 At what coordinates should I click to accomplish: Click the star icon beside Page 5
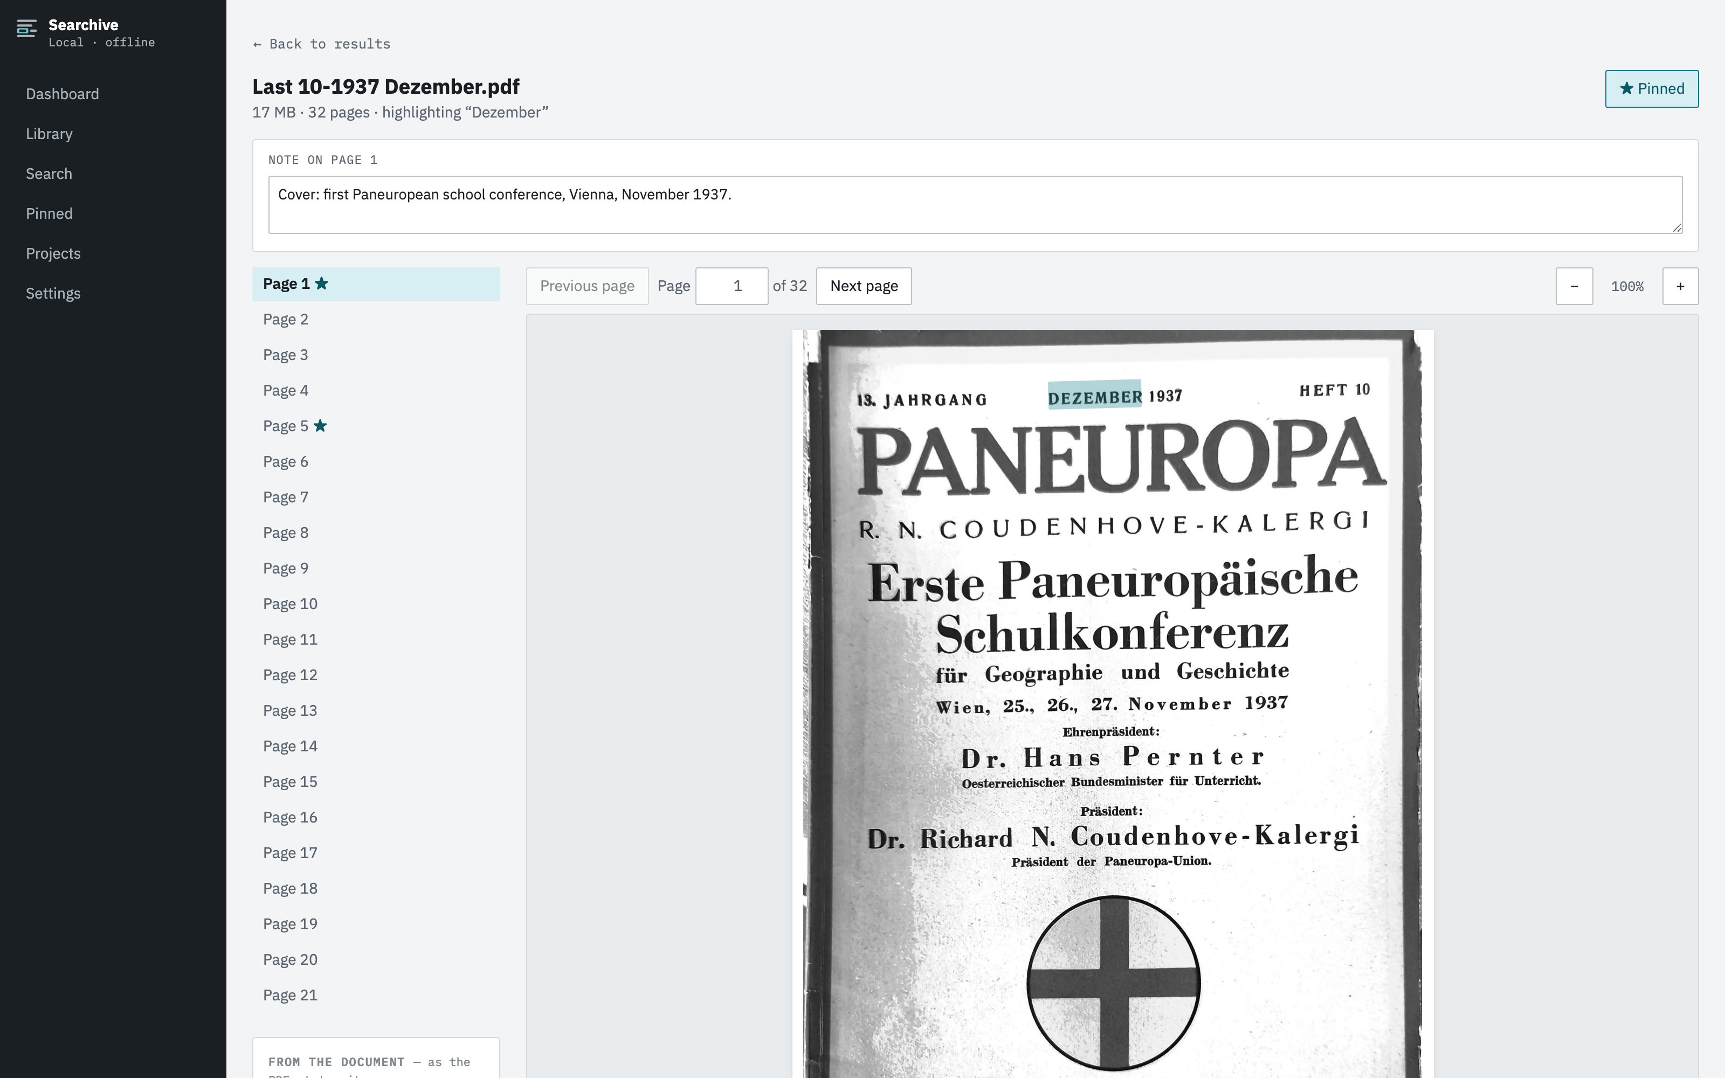tap(320, 426)
